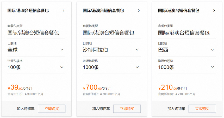Open the 全球 package details arrow
Image resolution: width=224 pixels, height=118 pixels.
pos(64,11)
